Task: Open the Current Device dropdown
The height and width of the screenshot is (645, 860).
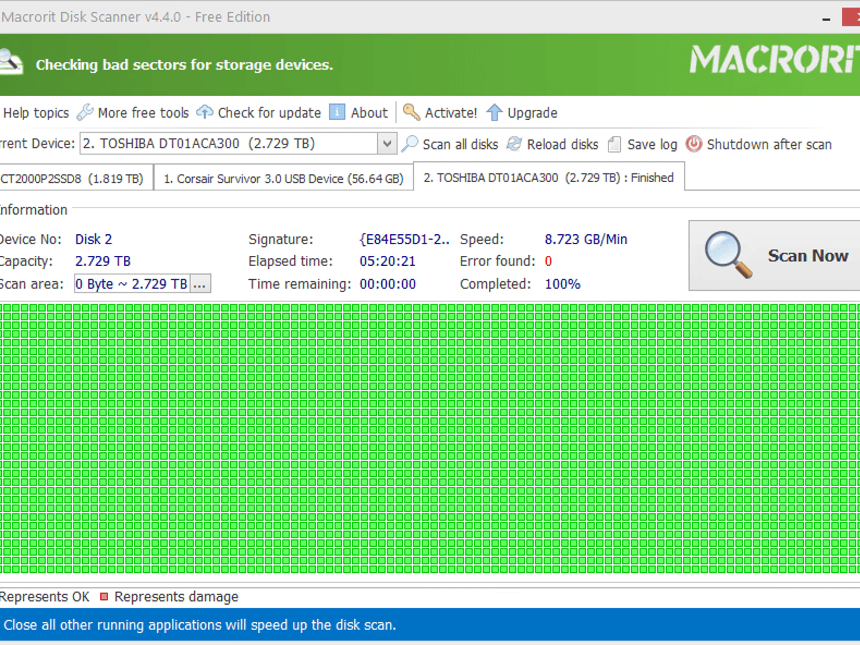Action: point(386,143)
